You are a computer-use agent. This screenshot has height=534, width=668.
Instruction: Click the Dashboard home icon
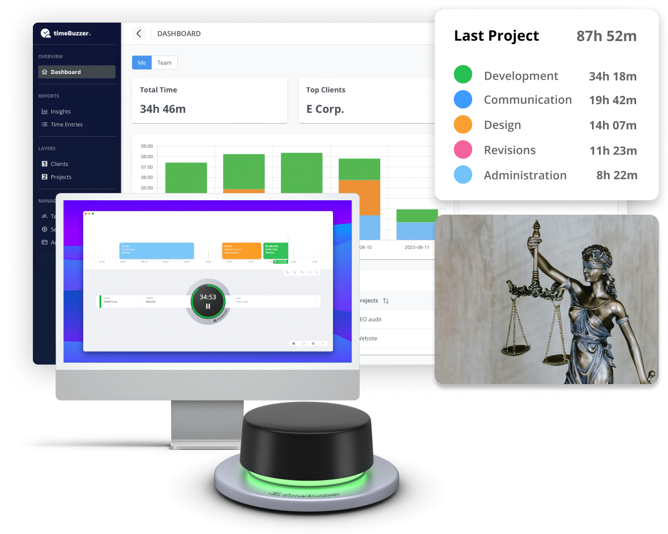click(45, 72)
